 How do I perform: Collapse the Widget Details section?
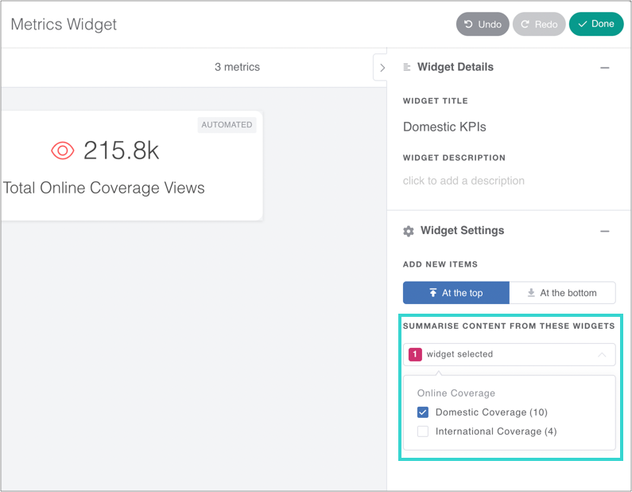[x=605, y=68]
